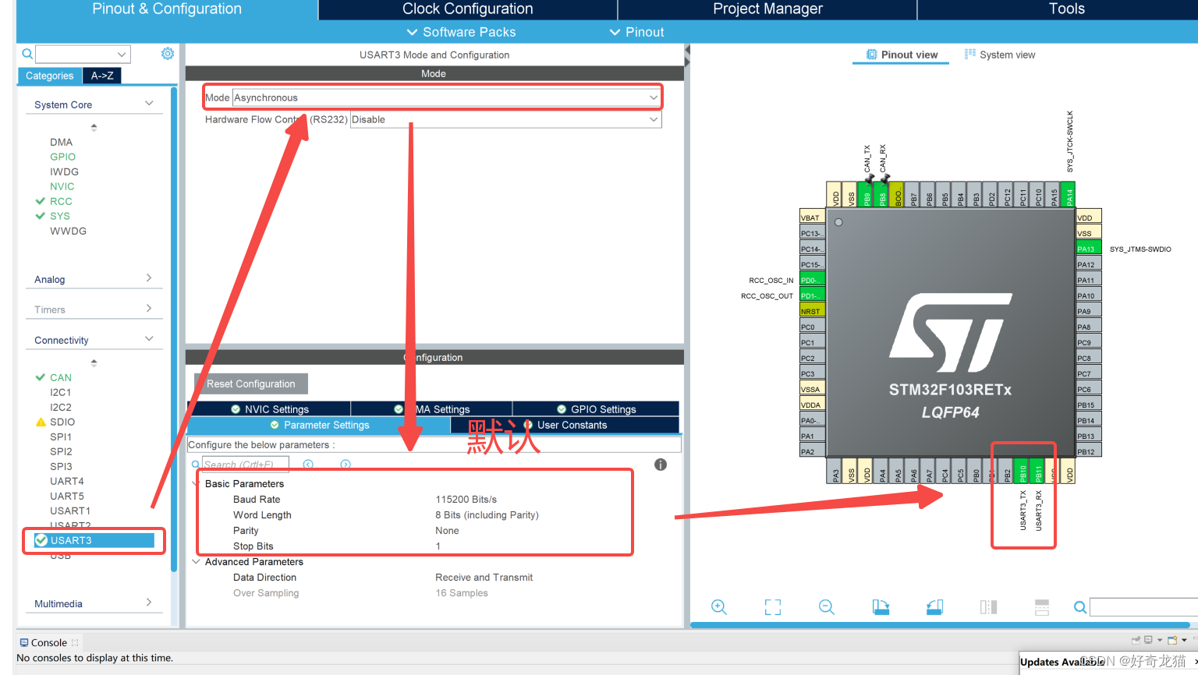Click the pin search magnifier icon
This screenshot has height=675, width=1198.
click(1080, 607)
